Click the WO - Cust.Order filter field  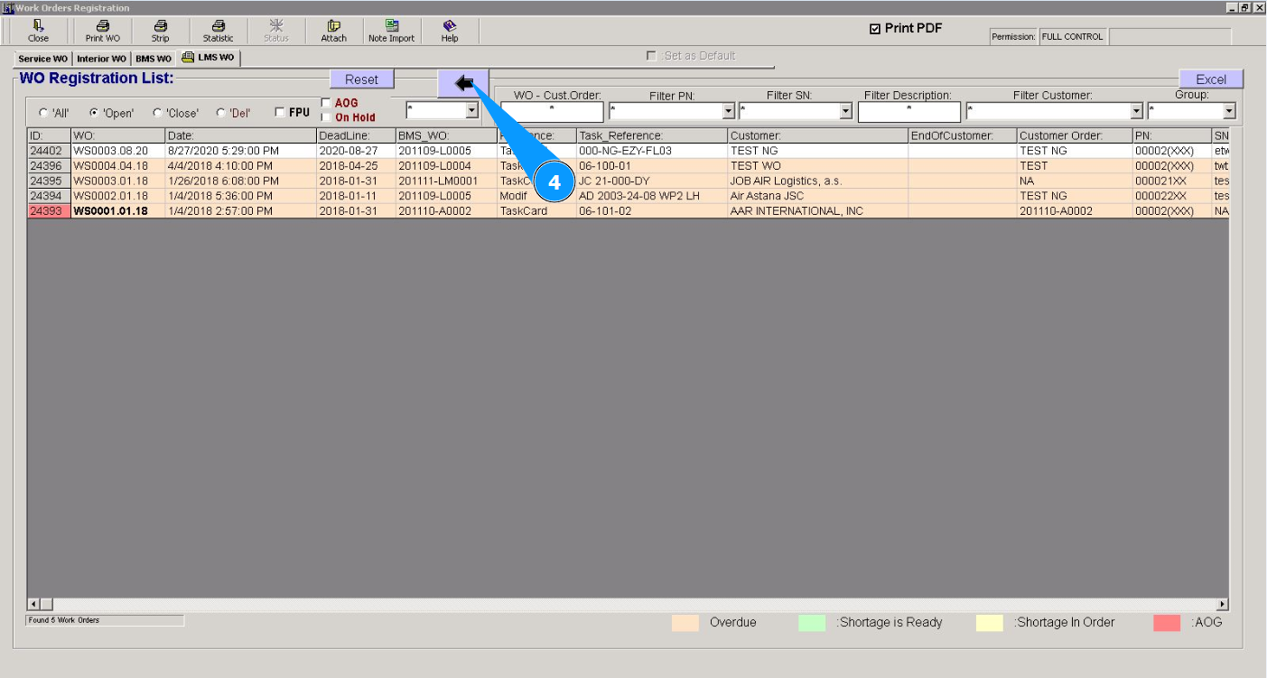[x=552, y=112]
